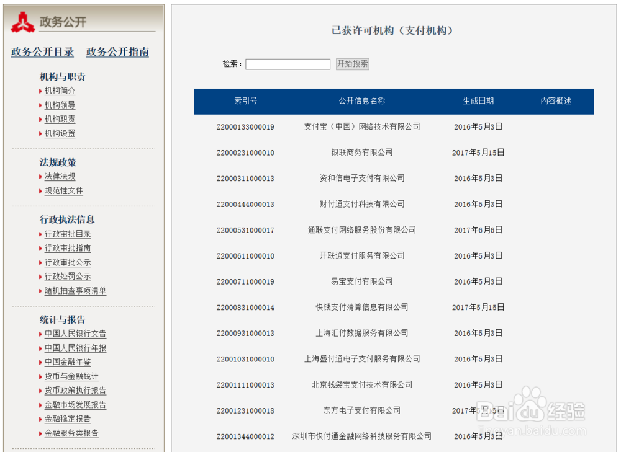Select index number Z2001344000012
Screen dimensions: 621x452
[245, 436]
